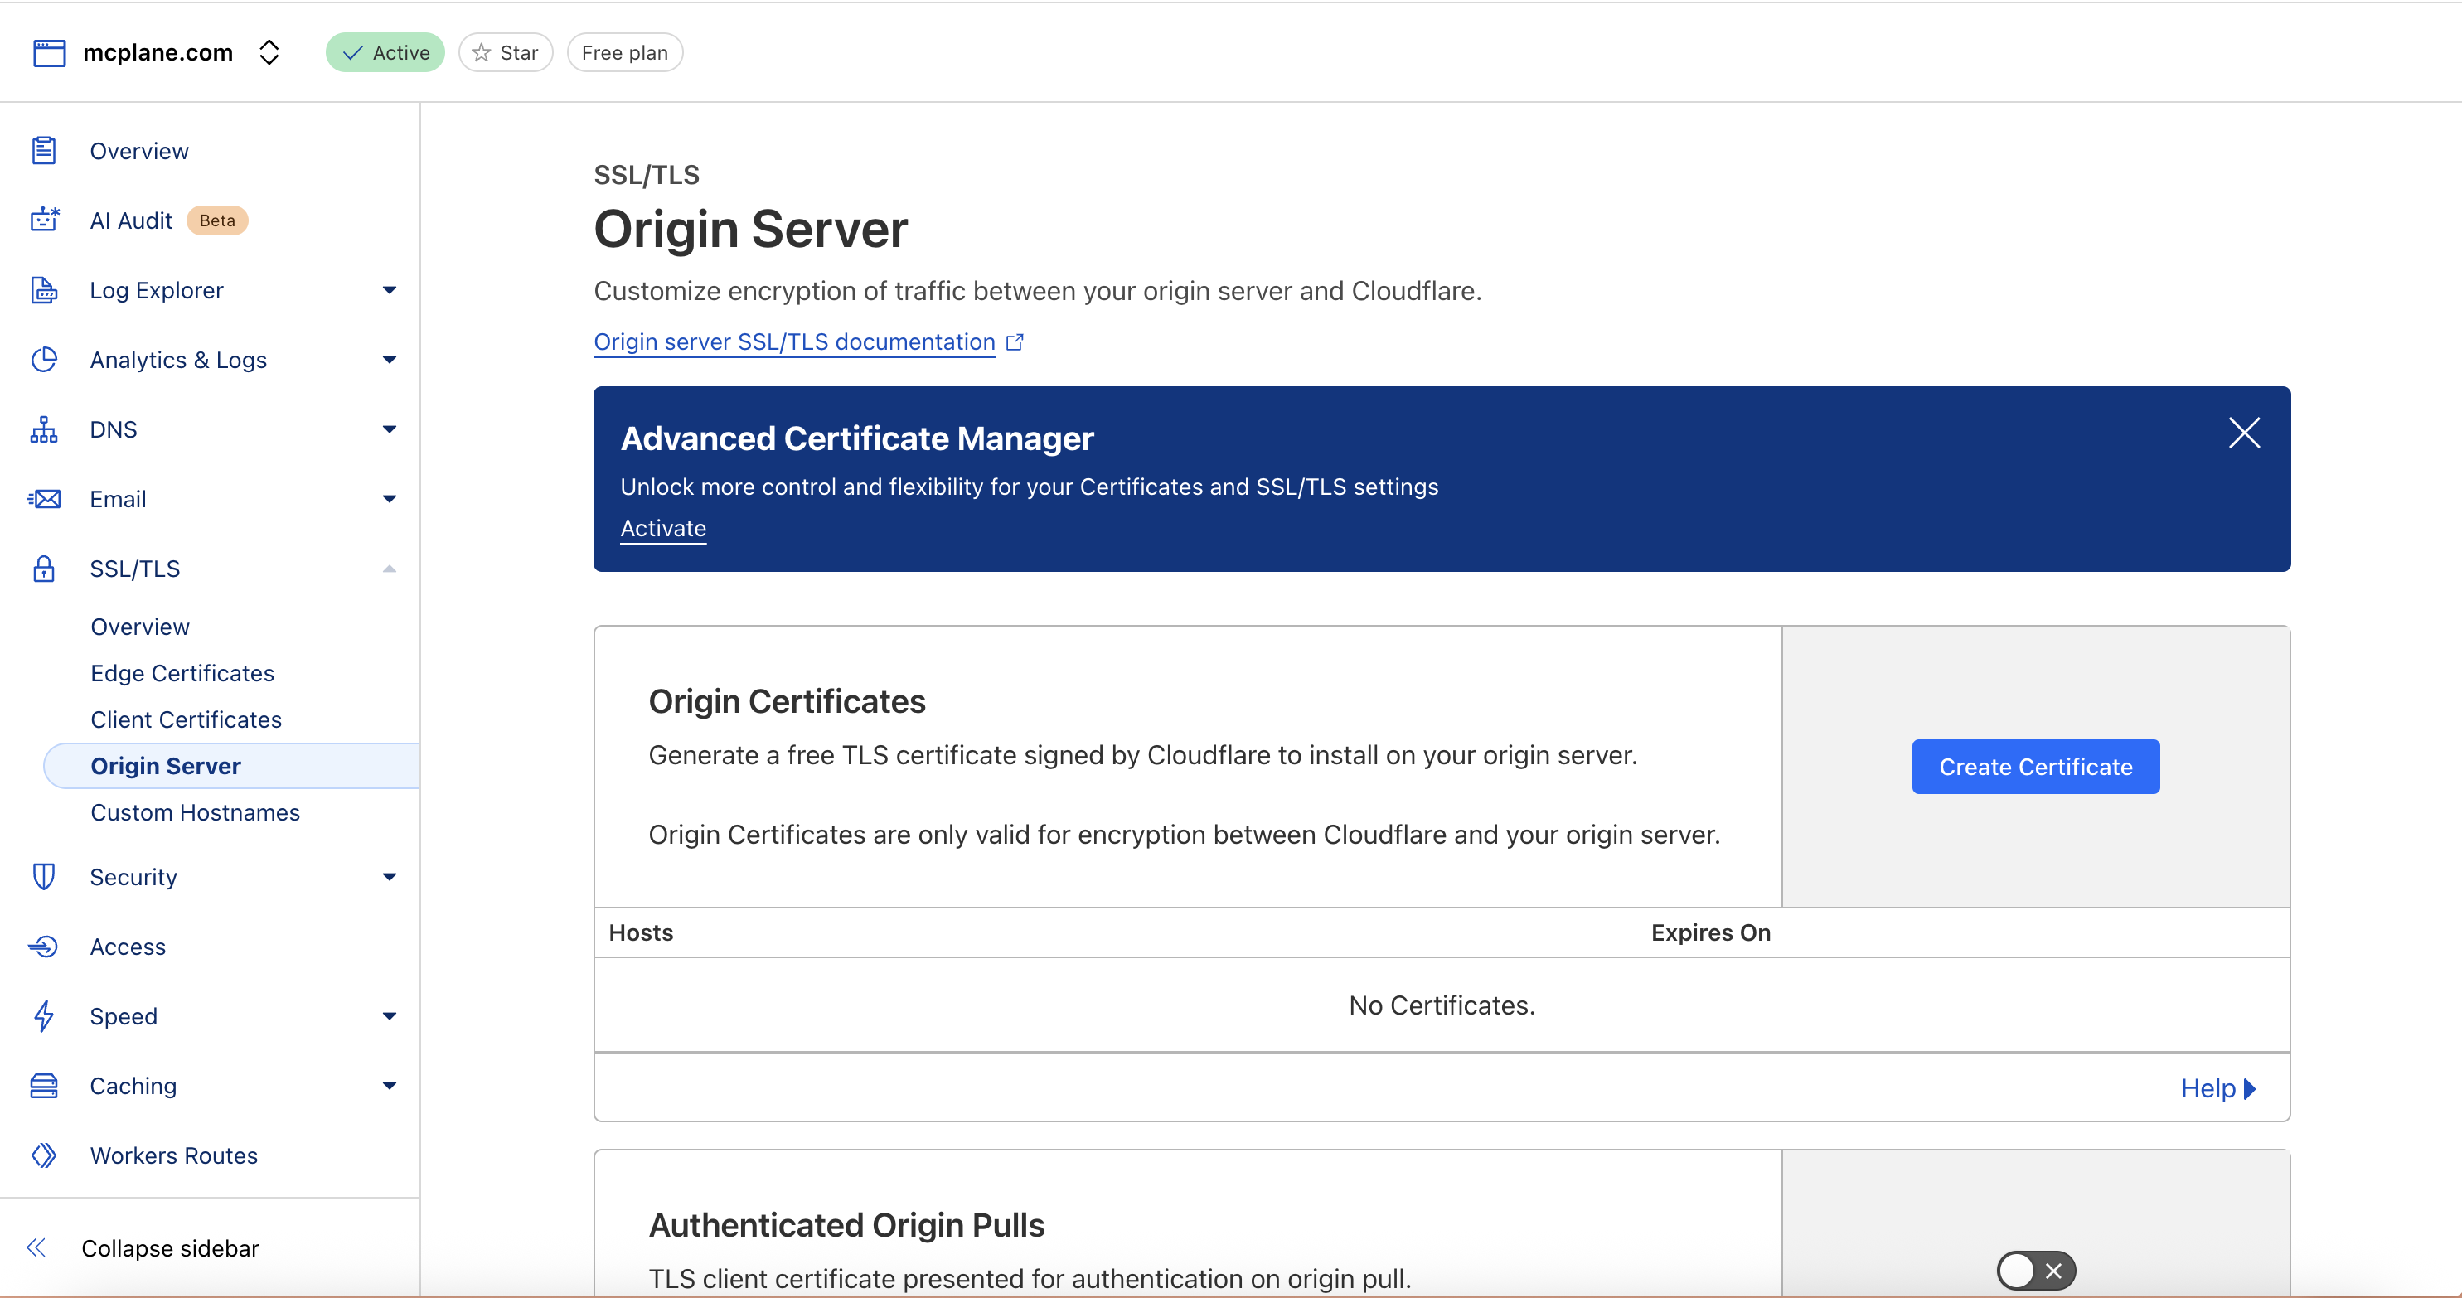Click the Email envelope icon
The height and width of the screenshot is (1298, 2462).
click(44, 499)
